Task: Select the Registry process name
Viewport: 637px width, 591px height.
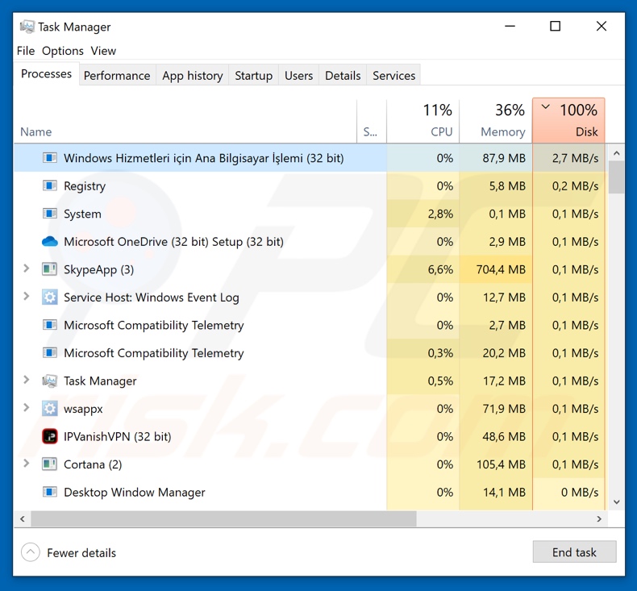Action: pos(85,186)
